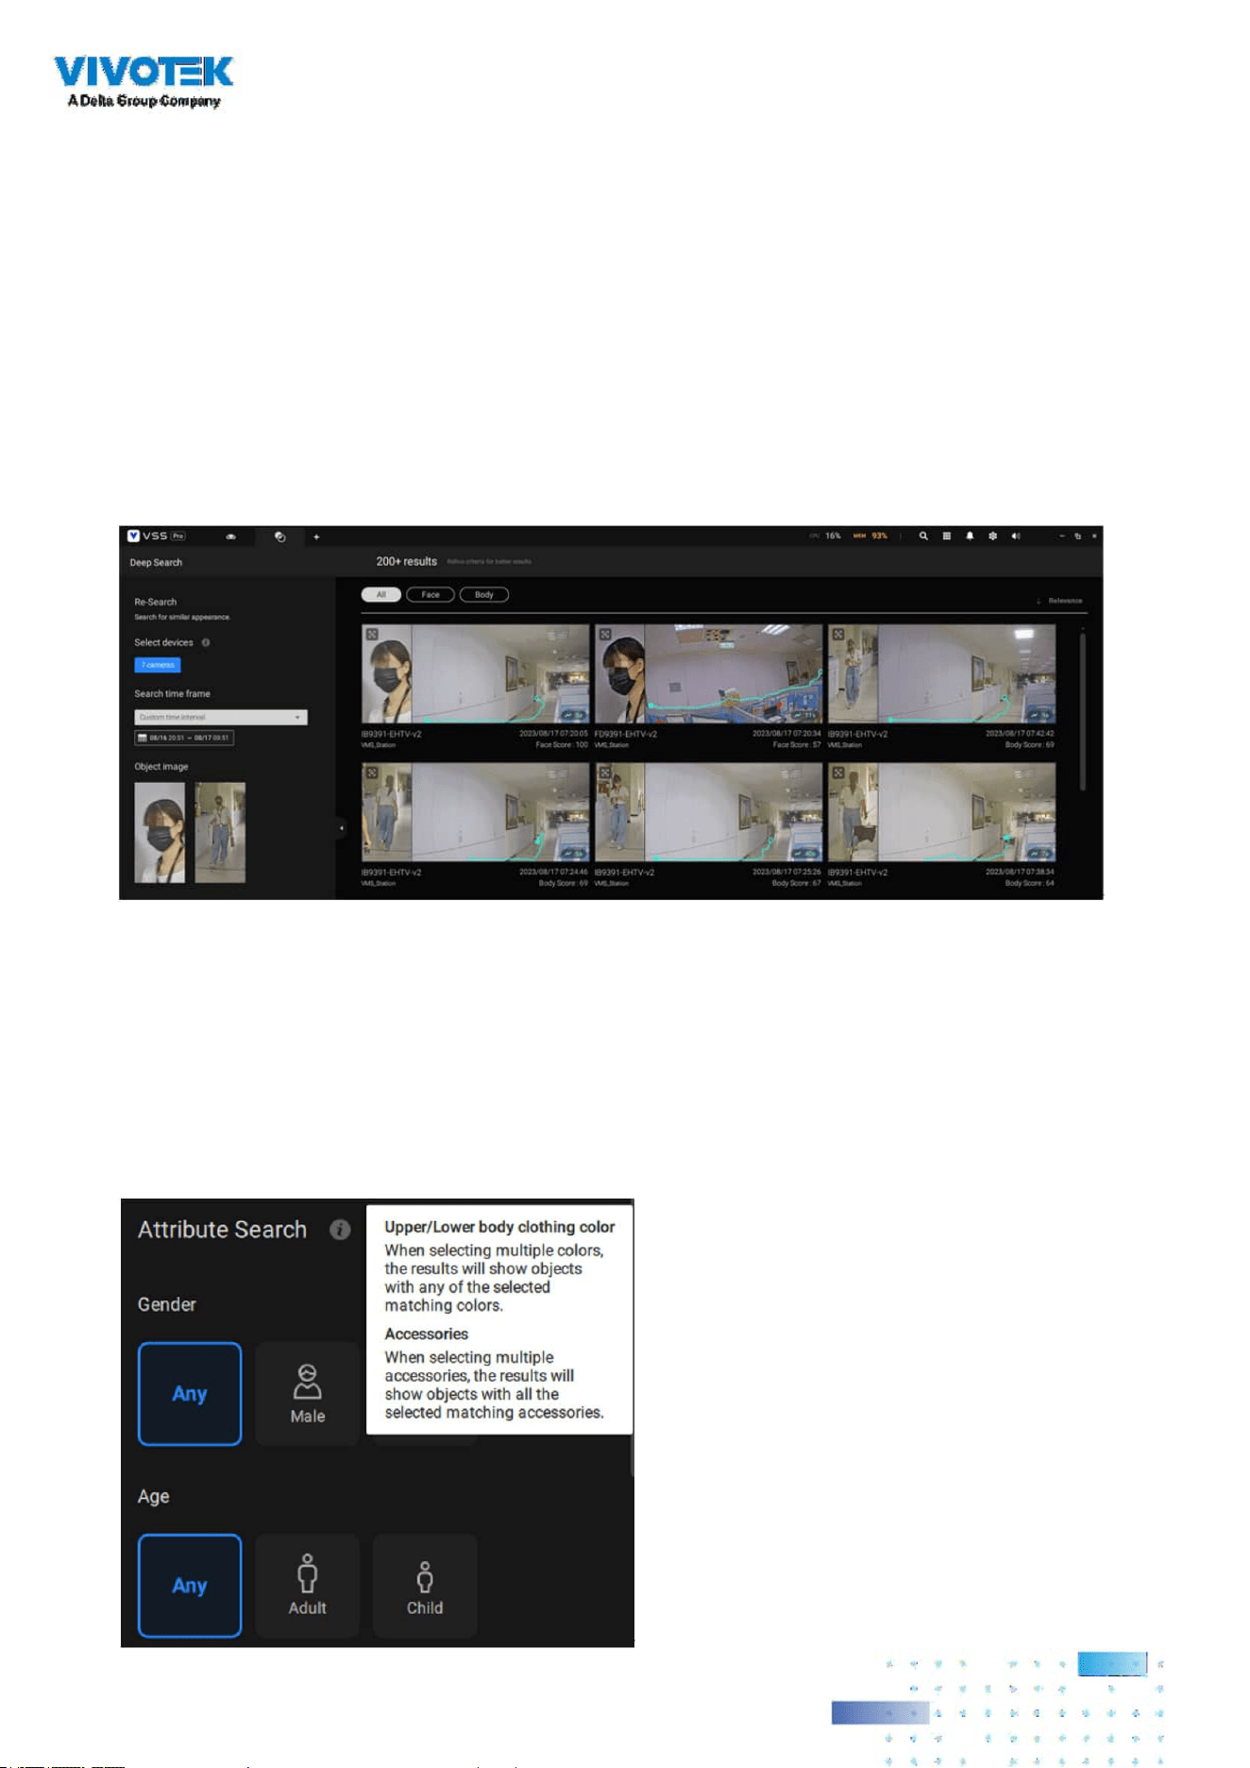Select Any under Gender
Image resolution: width=1250 pixels, height=1768 pixels.
(190, 1394)
